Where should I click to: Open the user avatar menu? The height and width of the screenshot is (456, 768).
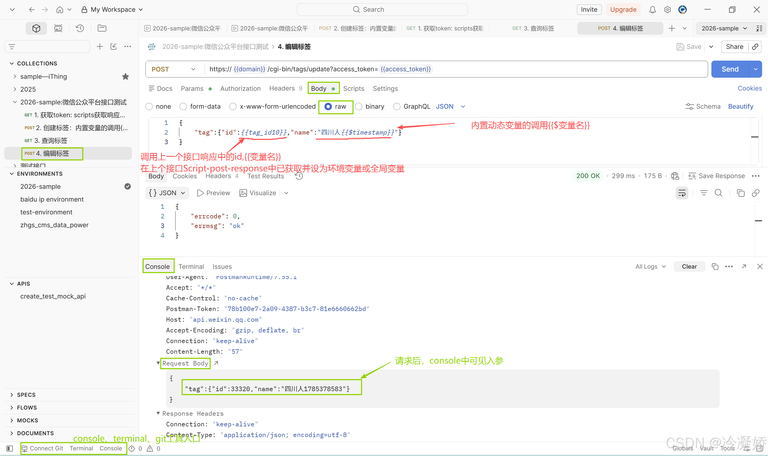tap(683, 10)
